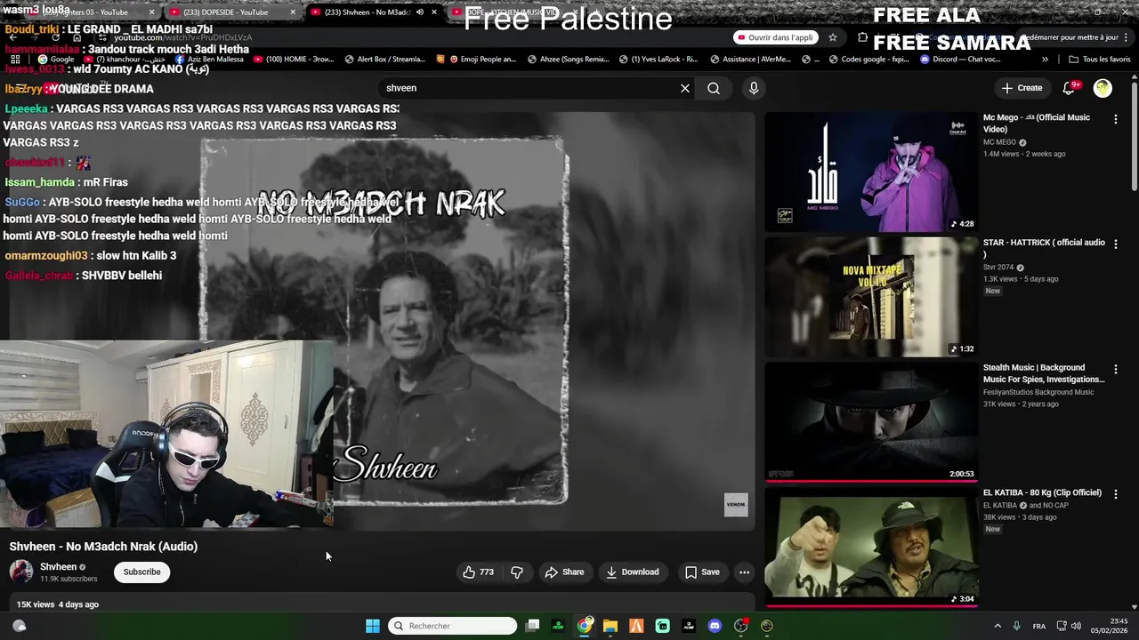Save the video to a playlist

coord(701,572)
